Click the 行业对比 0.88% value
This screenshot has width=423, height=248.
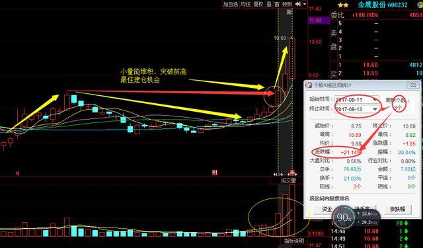pos(408,161)
